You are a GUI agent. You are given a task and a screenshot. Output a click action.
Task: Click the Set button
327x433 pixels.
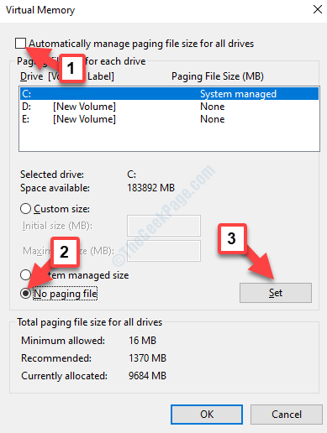(x=276, y=293)
